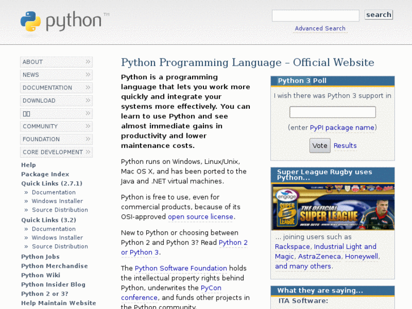Open Documentation under Quick Links (2.7.1)
The image size is (412, 309).
(x=54, y=192)
